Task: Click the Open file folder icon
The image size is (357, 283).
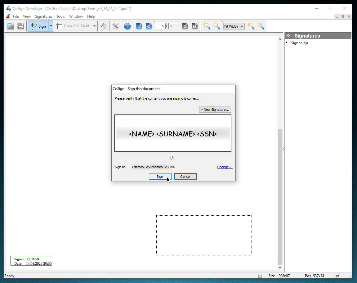Action: click(11, 26)
